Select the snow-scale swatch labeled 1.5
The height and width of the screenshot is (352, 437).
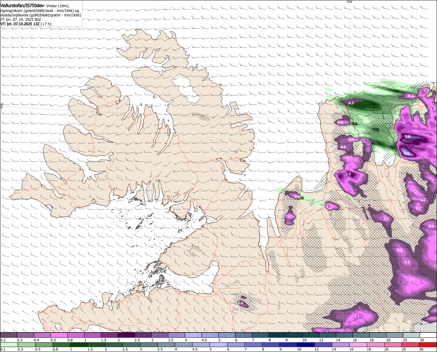coord(109,335)
